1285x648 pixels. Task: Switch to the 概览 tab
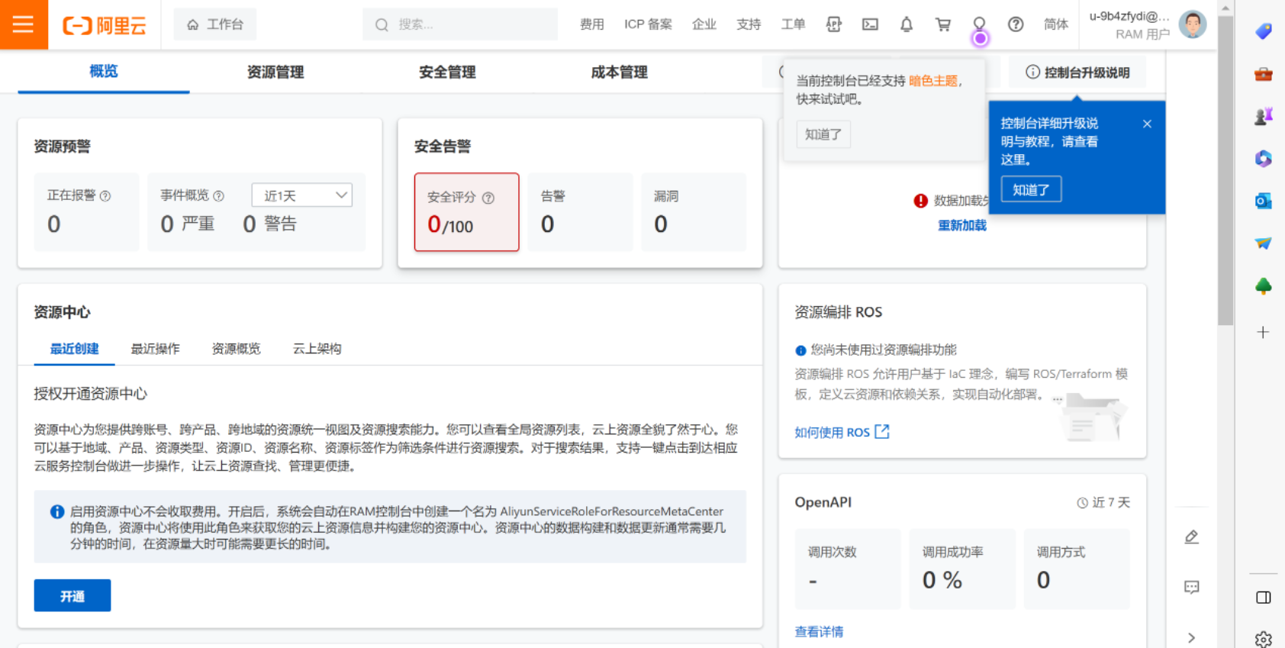(x=104, y=72)
